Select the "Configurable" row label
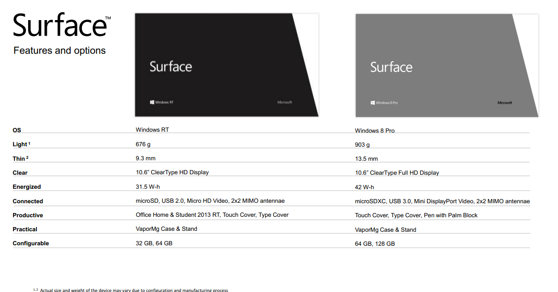558x292 pixels. pyautogui.click(x=30, y=243)
